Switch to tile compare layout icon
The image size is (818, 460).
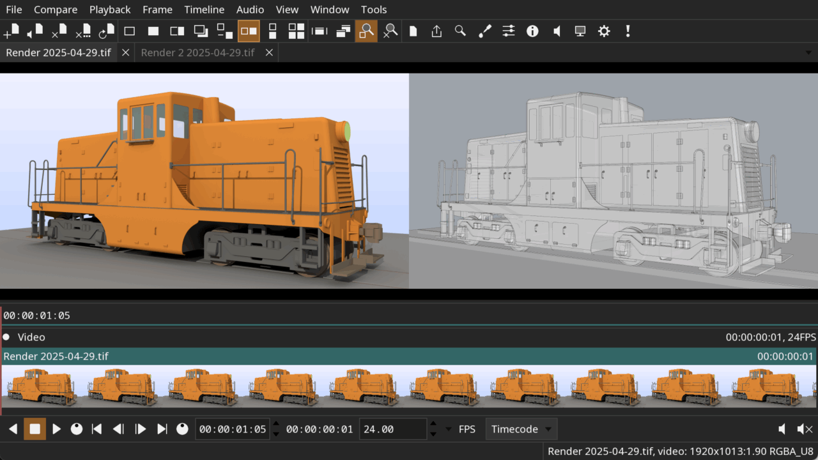click(296, 31)
